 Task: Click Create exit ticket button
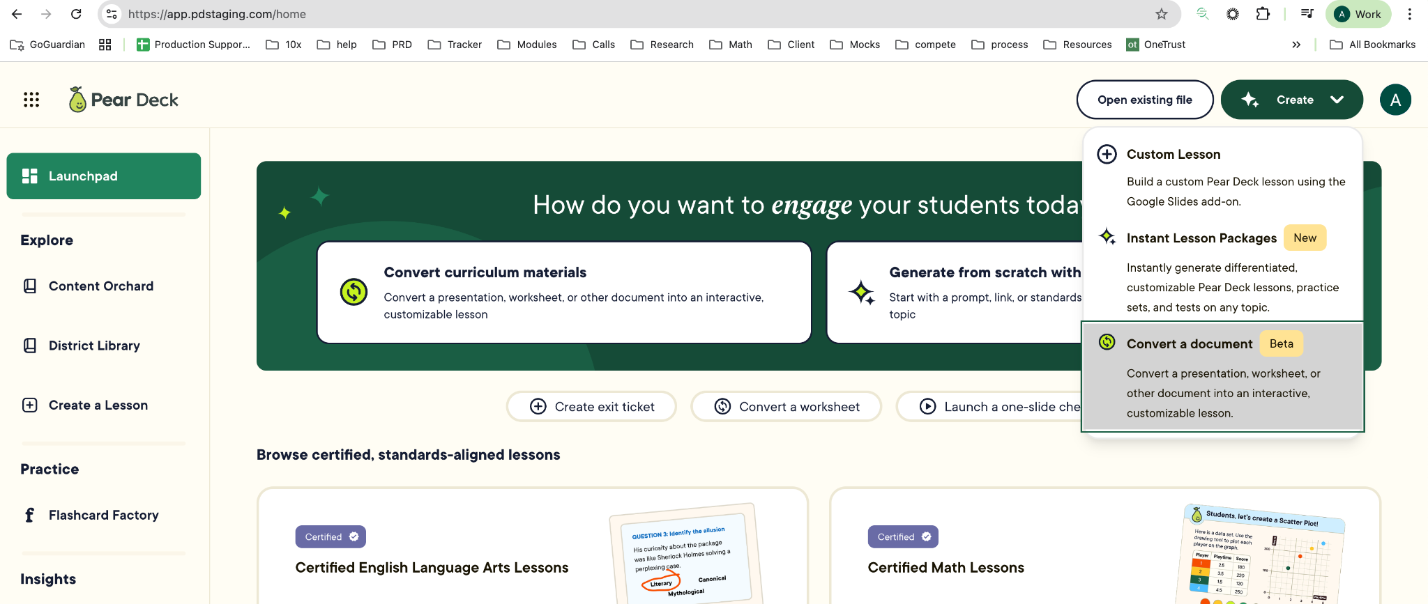pyautogui.click(x=591, y=407)
